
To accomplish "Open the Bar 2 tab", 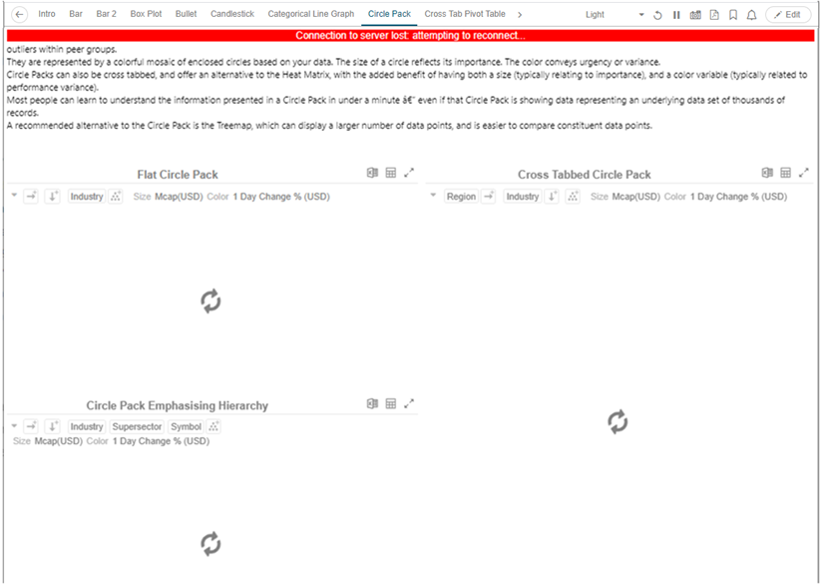I will pos(107,14).
